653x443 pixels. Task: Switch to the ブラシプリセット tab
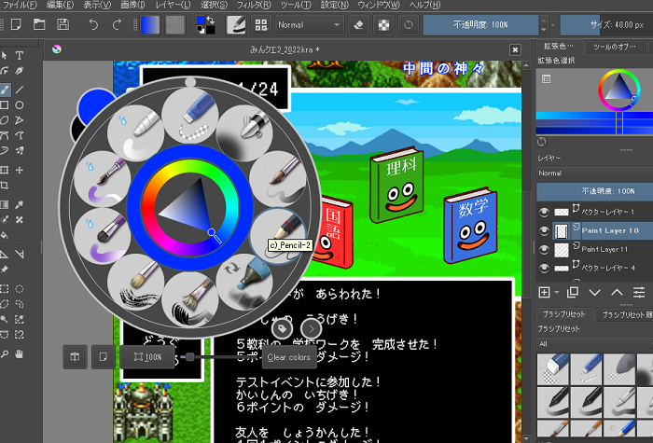pyautogui.click(x=565, y=315)
